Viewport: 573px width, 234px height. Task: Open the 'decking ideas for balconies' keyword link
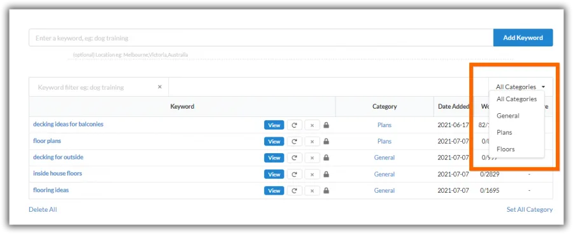click(68, 124)
